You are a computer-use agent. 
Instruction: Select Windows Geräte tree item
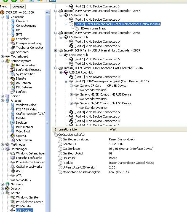coord(27,197)
